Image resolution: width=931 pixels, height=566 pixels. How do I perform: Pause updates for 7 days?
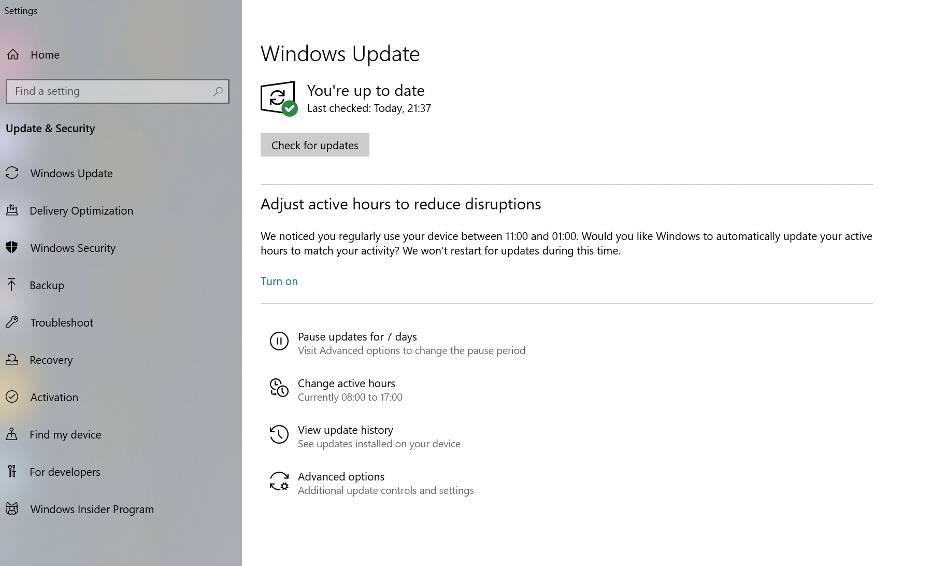pyautogui.click(x=357, y=336)
